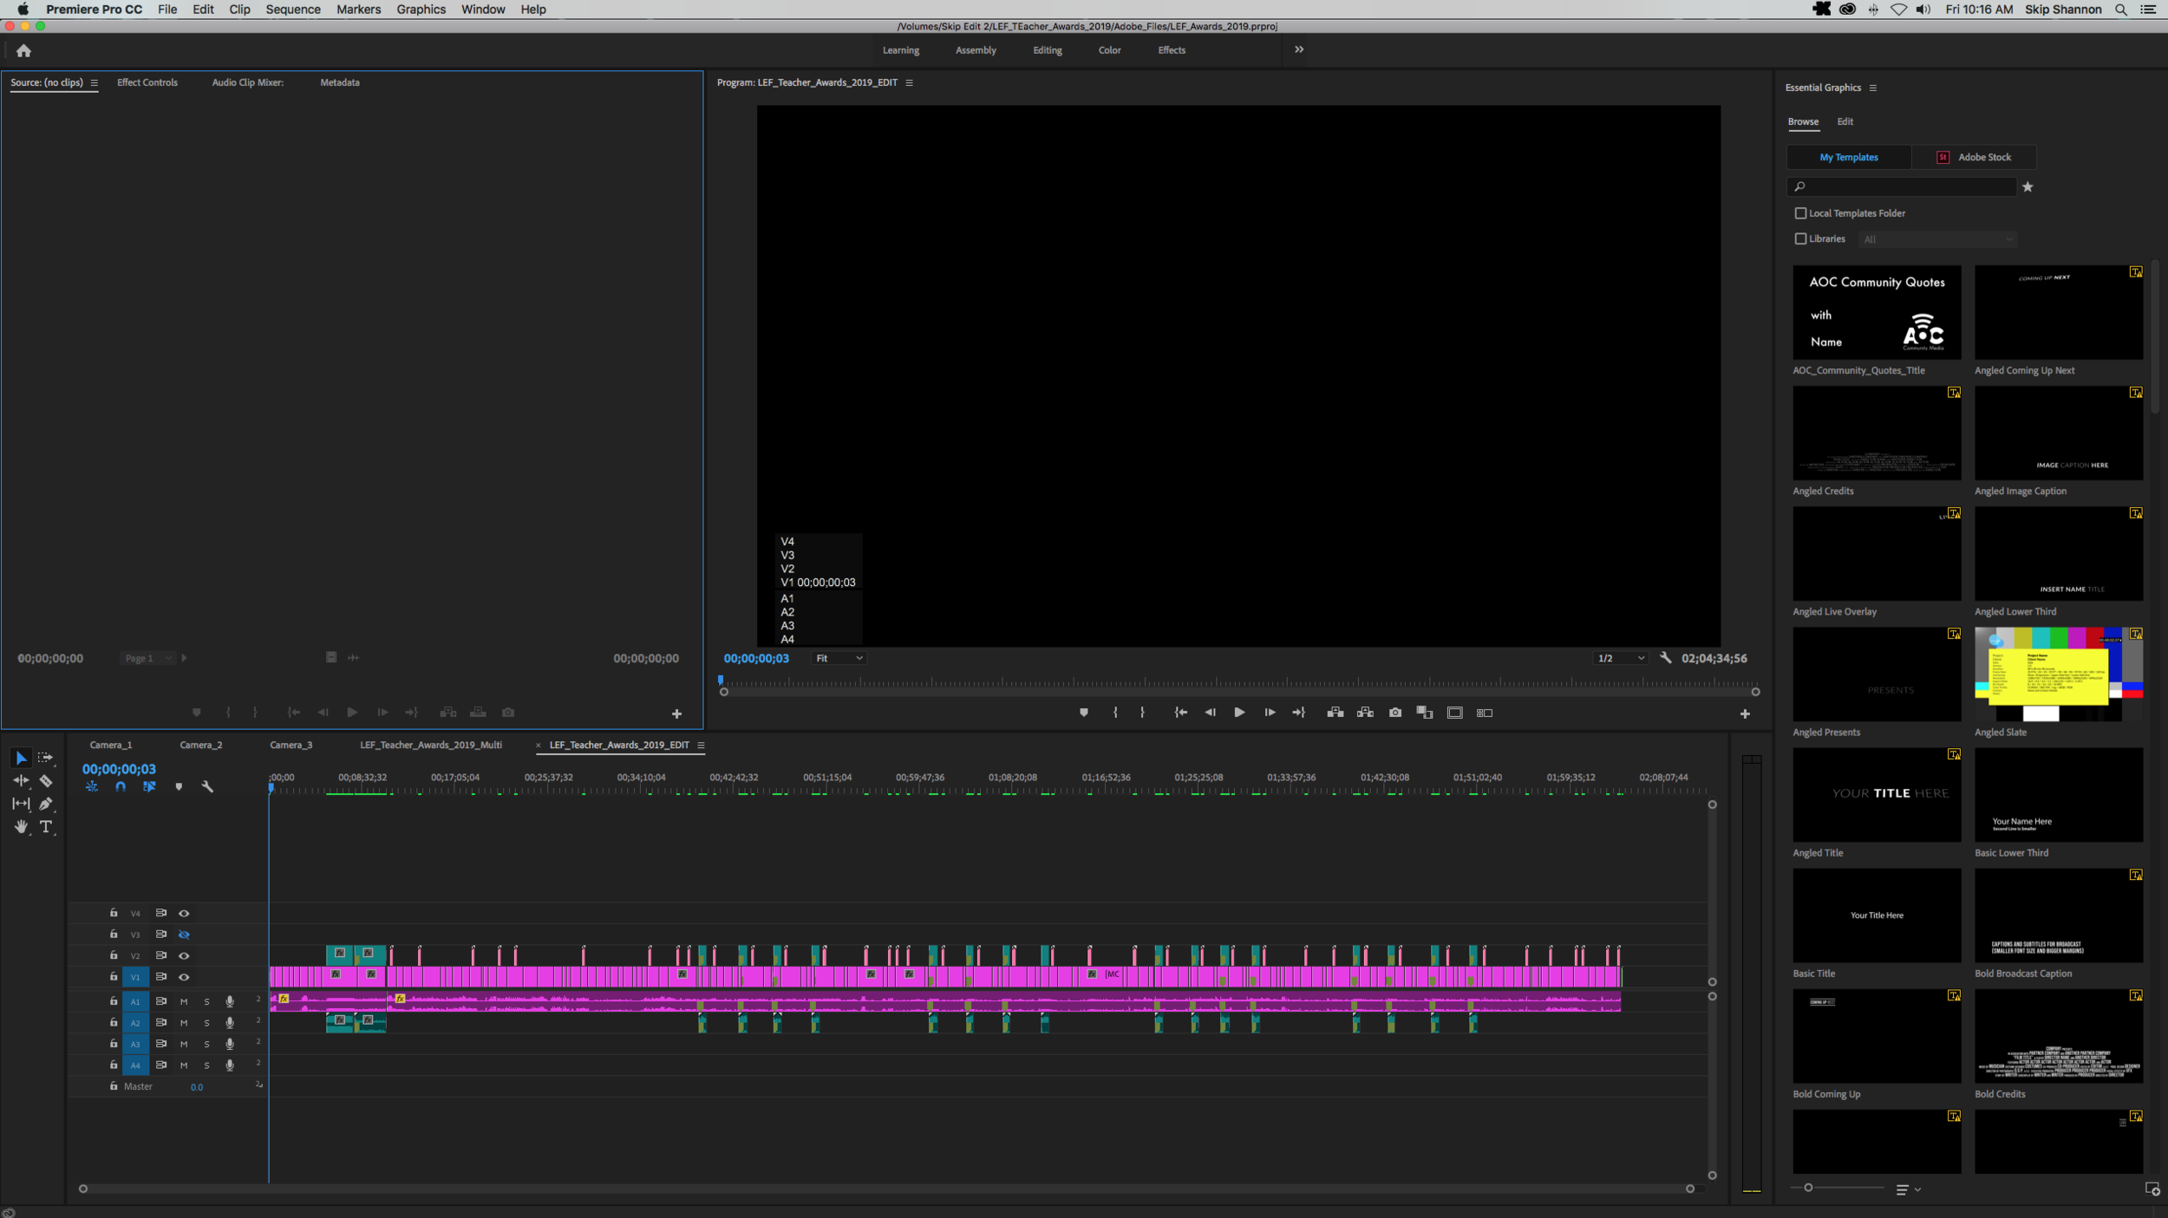2168x1218 pixels.
Task: Select the Pen tool
Action: click(x=46, y=804)
